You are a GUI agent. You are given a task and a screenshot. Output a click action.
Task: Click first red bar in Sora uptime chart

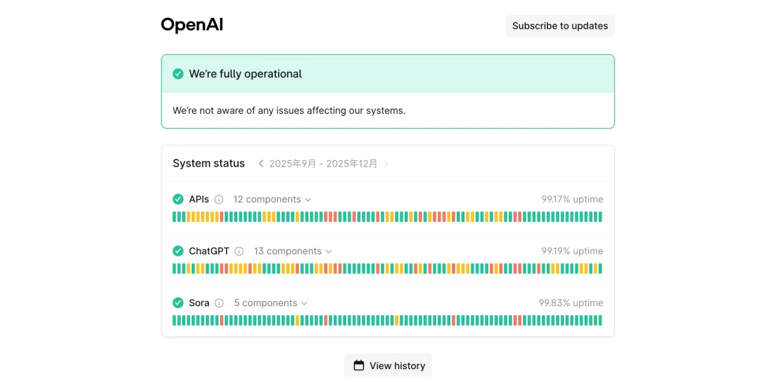pos(222,320)
